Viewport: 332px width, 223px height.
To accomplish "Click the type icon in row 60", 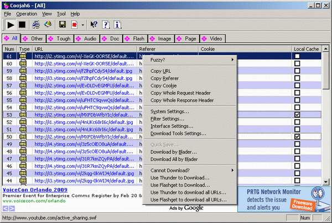I will tap(23, 63).
